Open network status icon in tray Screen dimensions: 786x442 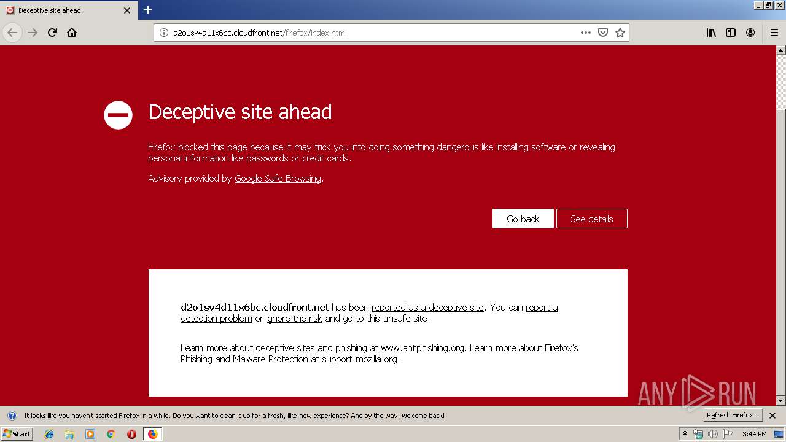(x=698, y=434)
